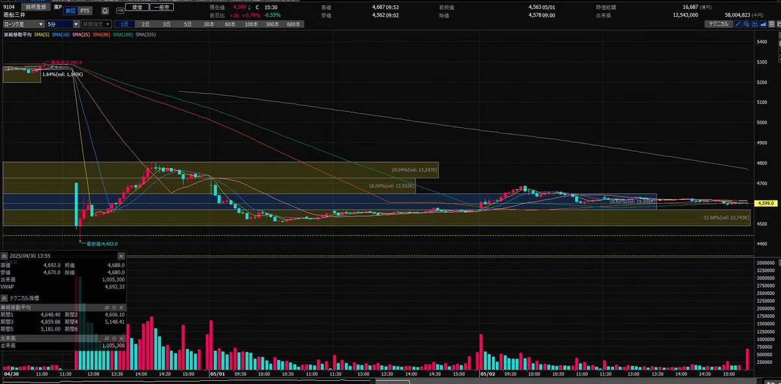
Task: Click the SMA(225) legend label
Action: point(145,34)
